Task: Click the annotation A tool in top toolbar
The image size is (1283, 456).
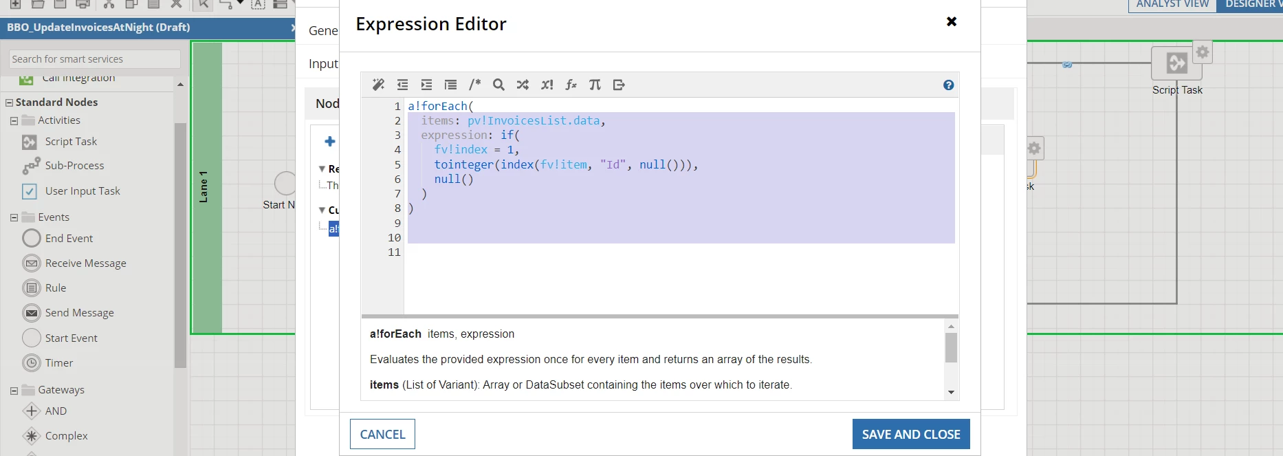Action: pyautogui.click(x=259, y=4)
